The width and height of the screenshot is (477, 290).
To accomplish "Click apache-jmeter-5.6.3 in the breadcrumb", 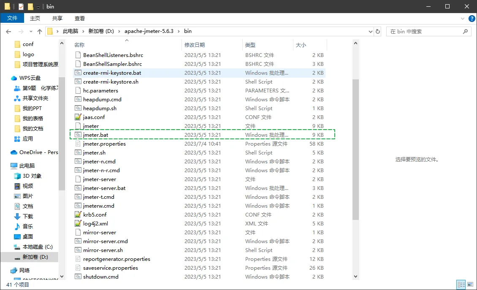I will [x=149, y=31].
